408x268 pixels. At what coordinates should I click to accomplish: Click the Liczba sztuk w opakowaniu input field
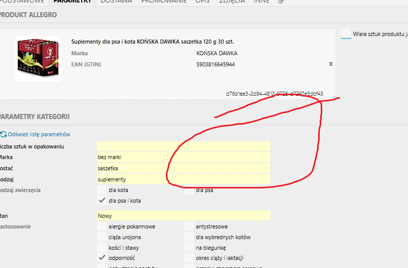pos(184,146)
